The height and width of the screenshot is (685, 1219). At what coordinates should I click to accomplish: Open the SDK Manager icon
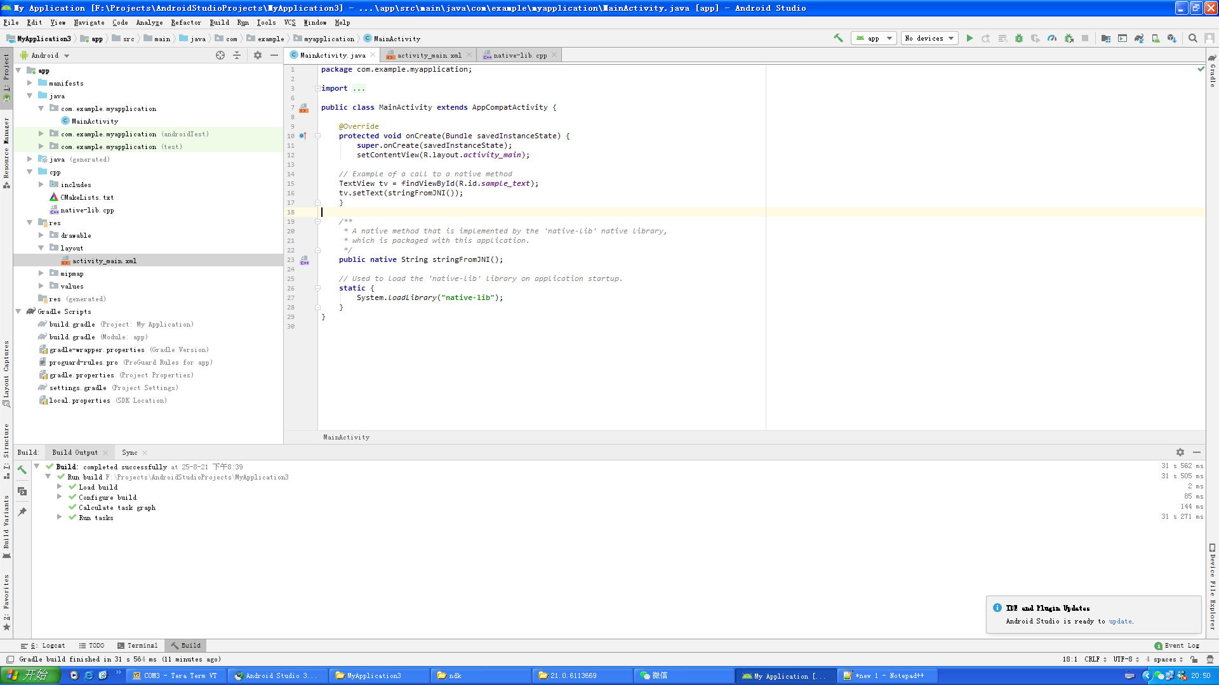coord(1171,38)
